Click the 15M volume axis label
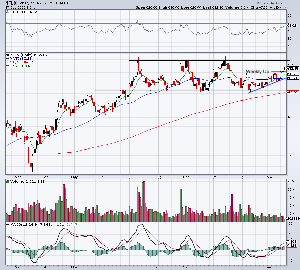Viewport: 300px width, 270px height. coord(291,197)
